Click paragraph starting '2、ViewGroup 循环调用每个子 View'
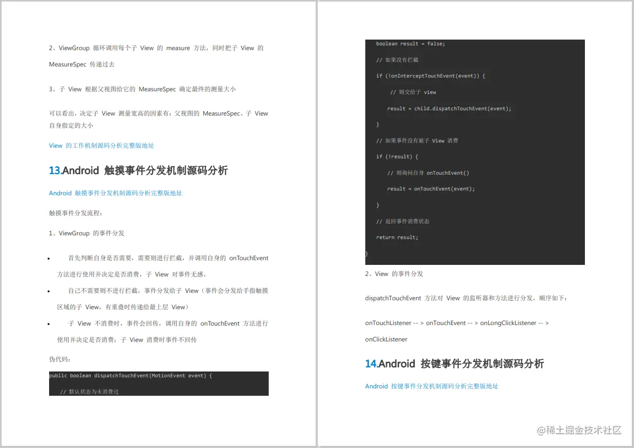The image size is (634, 448). click(156, 56)
